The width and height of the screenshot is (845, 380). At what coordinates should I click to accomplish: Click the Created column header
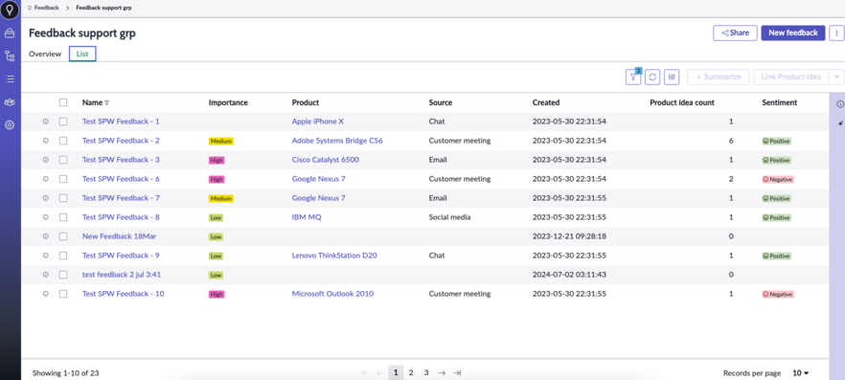pyautogui.click(x=546, y=102)
